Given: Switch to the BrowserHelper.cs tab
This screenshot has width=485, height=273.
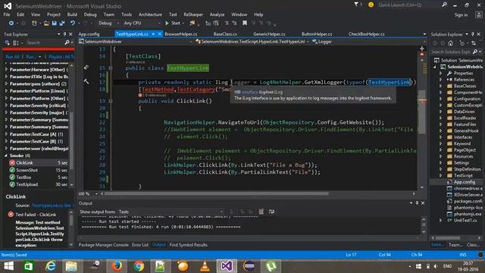Looking at the screenshot, I should coord(181,34).
